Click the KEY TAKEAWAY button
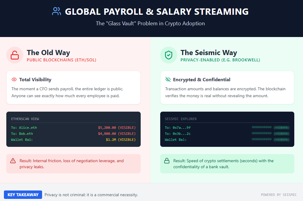 23,195
